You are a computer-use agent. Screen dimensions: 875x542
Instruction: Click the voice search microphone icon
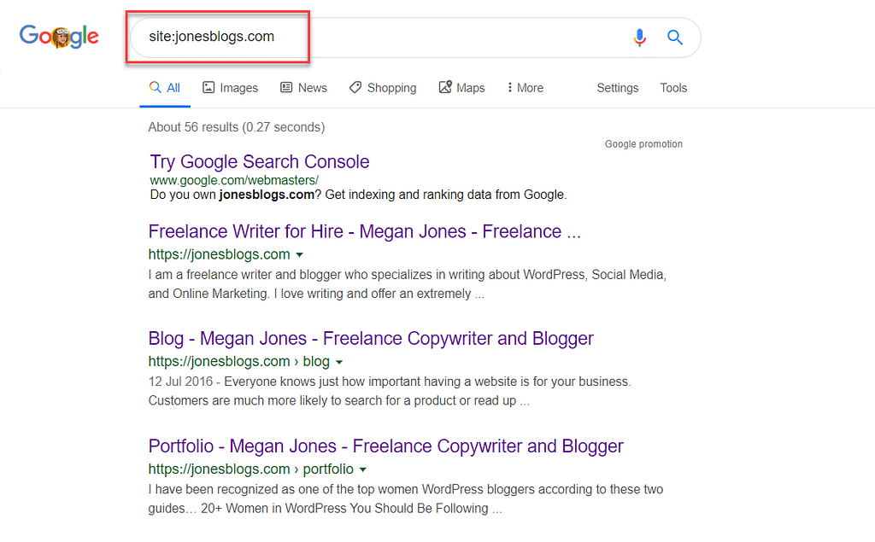click(639, 38)
